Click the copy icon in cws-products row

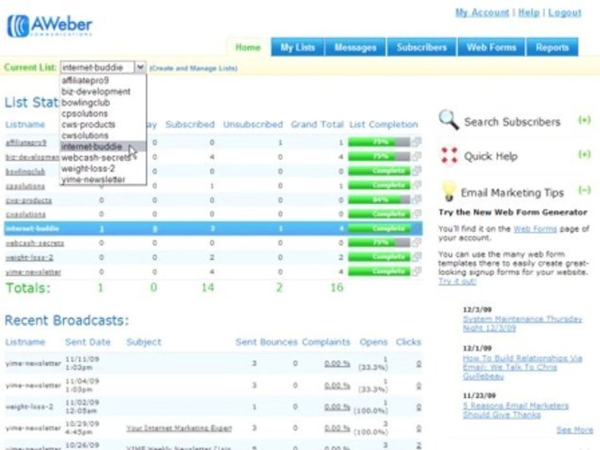(x=417, y=199)
